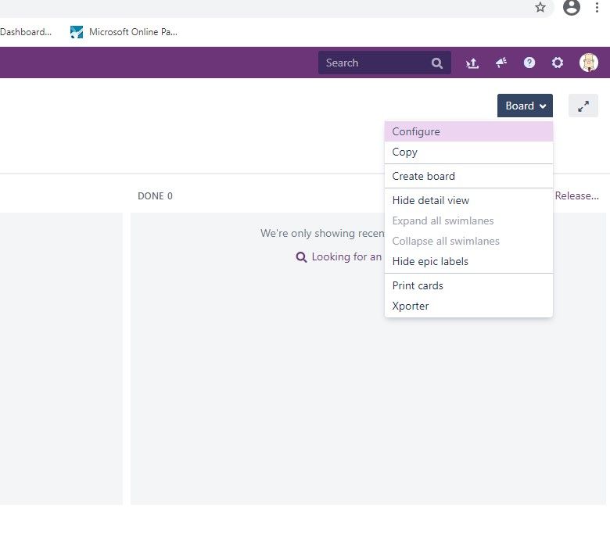
Task: Select Xporter from the Board menu
Action: coord(468,306)
